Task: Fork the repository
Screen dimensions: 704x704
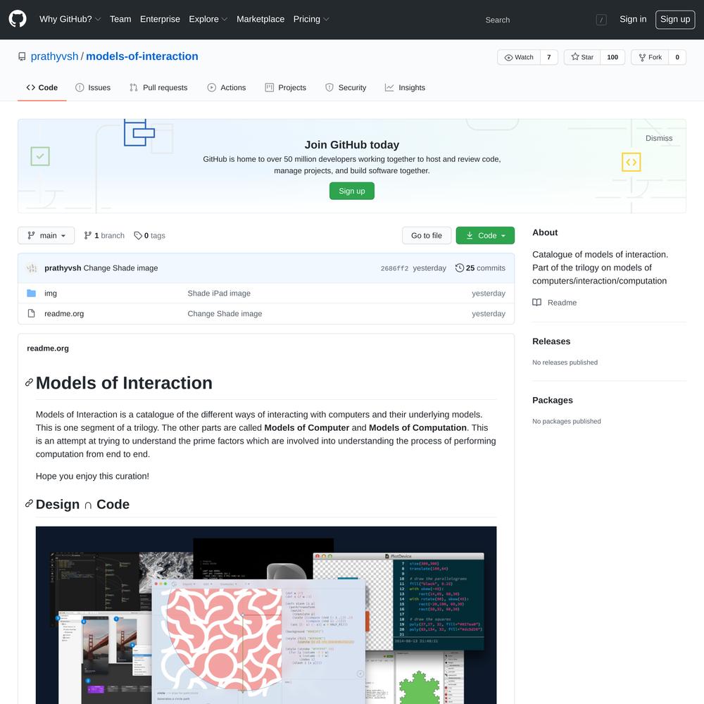Action: coord(650,57)
